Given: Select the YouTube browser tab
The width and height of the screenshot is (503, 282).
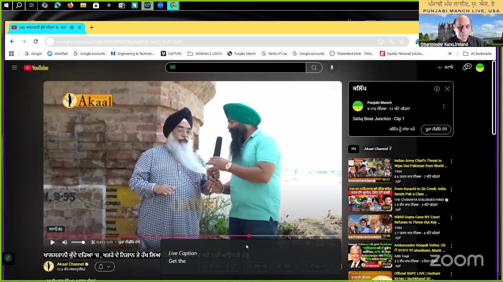Looking at the screenshot, I should (x=46, y=27).
